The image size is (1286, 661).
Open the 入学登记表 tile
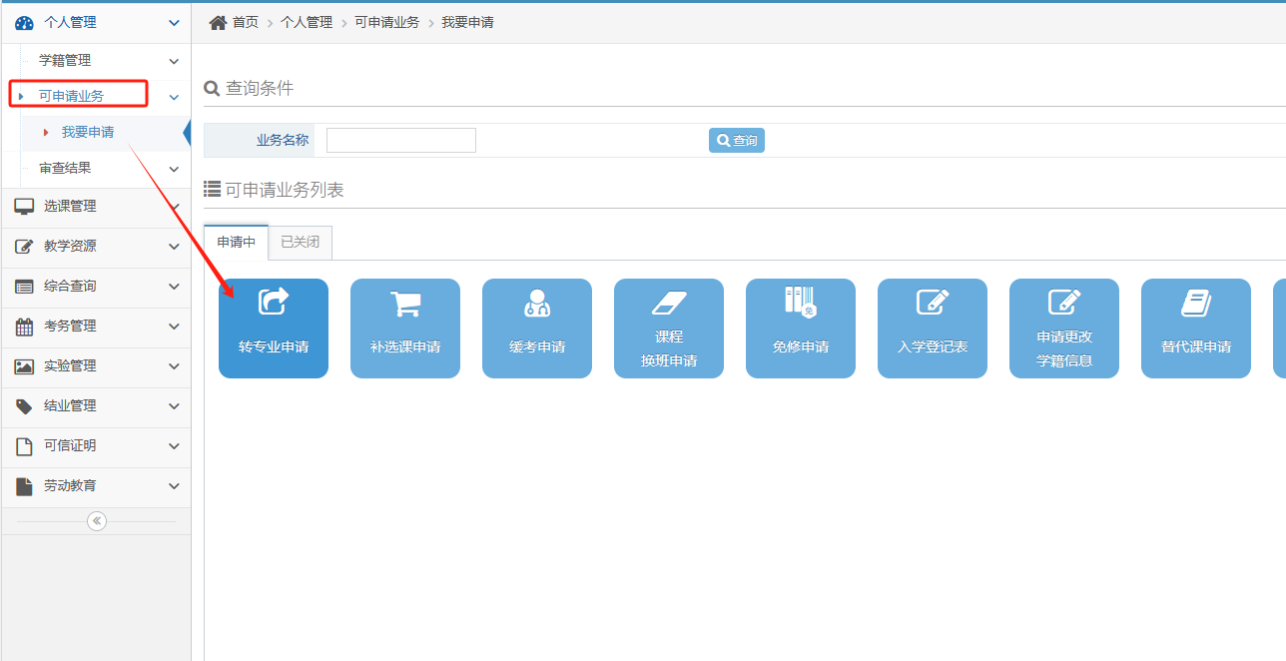point(932,329)
